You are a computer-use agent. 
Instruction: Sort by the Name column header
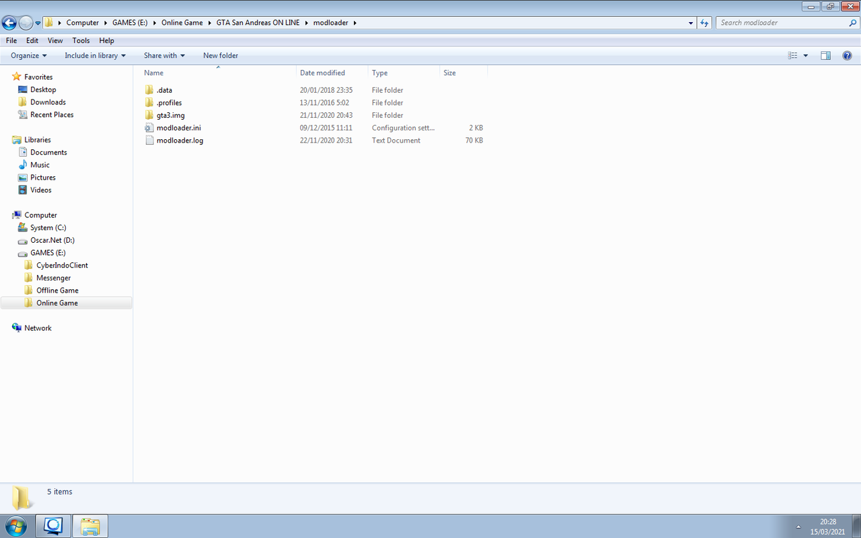[x=153, y=73]
